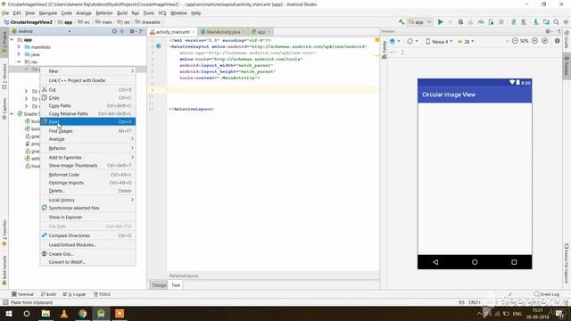
Task: Click the scroll-from-source target icon in Project panel
Action: (x=114, y=31)
